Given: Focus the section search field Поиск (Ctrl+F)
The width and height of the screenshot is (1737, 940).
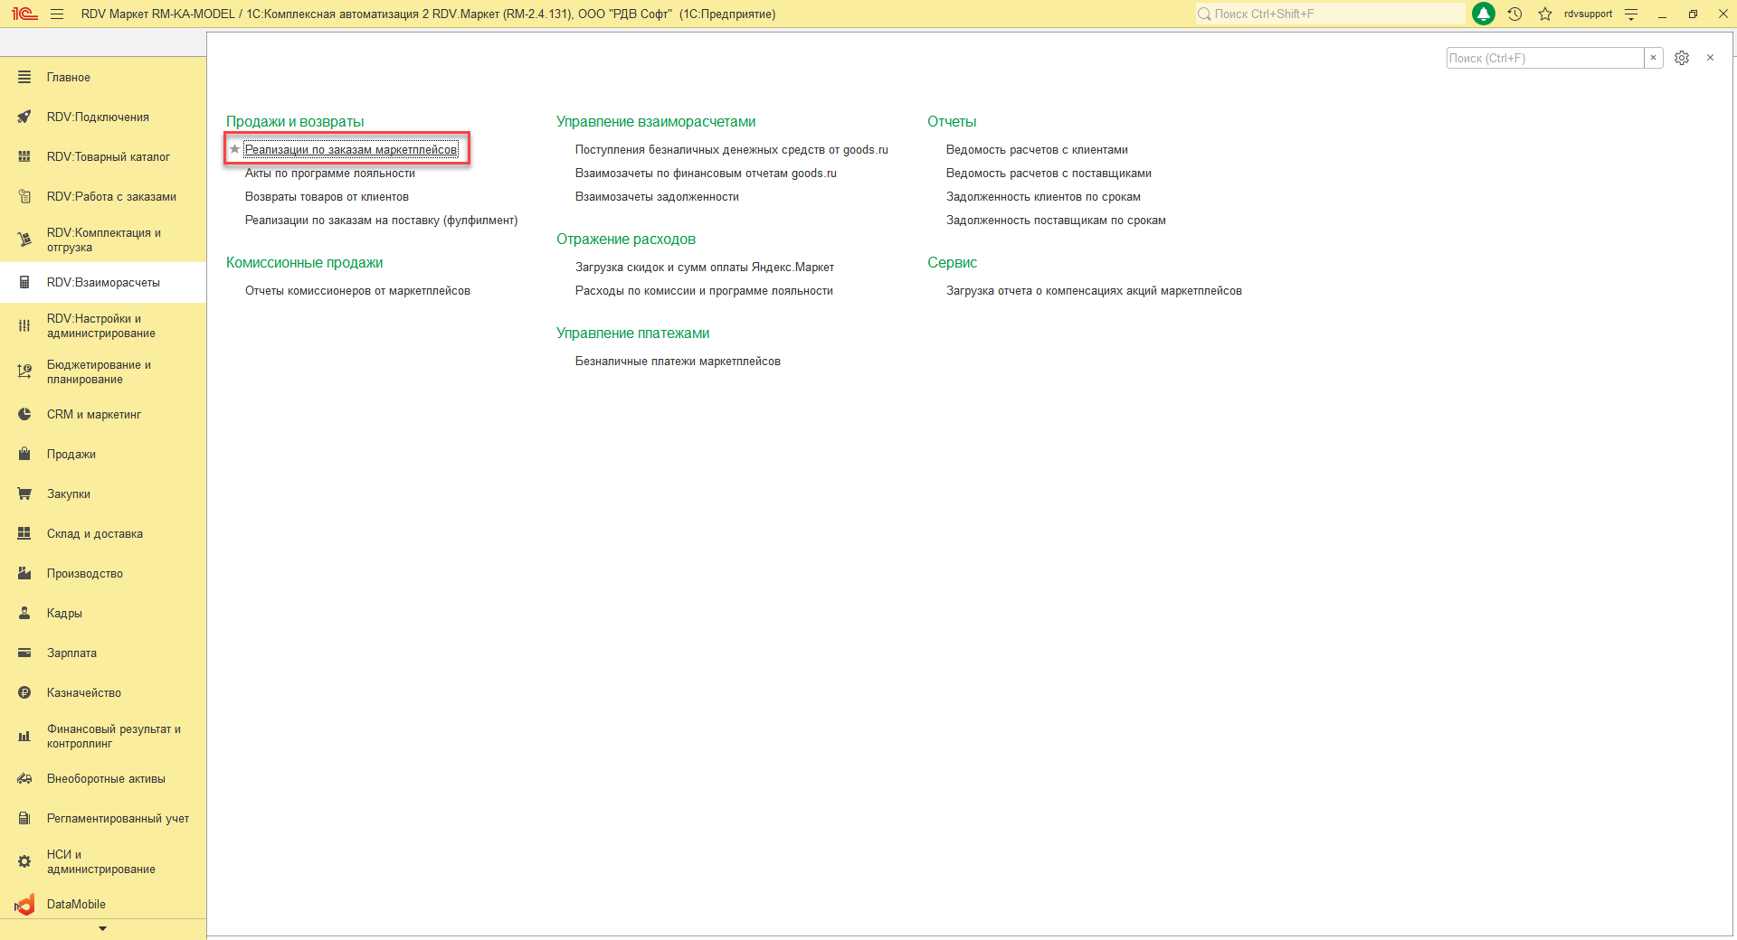Looking at the screenshot, I should [x=1545, y=58].
